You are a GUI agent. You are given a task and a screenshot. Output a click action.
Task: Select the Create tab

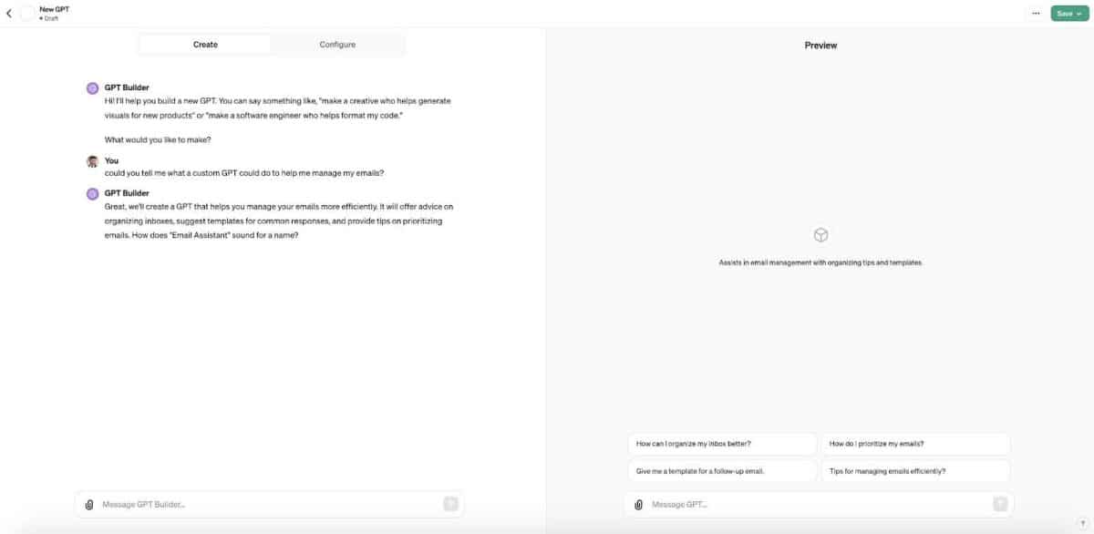point(205,45)
